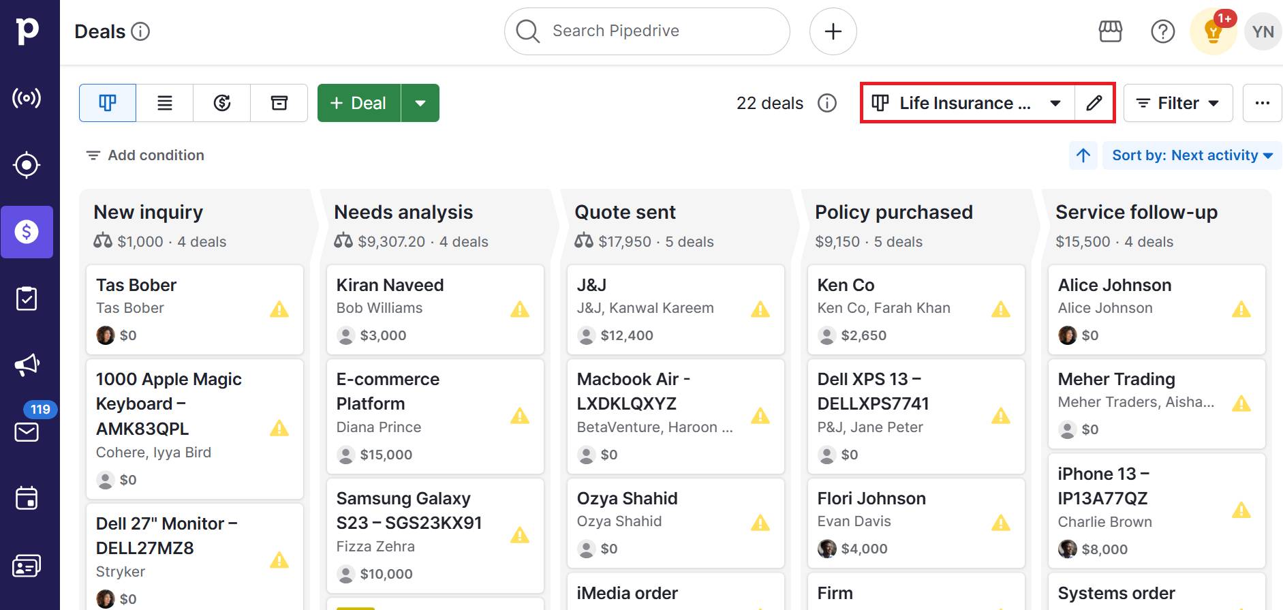The height and width of the screenshot is (610, 1283).
Task: Click in the Search Pipedrive field
Action: [647, 31]
